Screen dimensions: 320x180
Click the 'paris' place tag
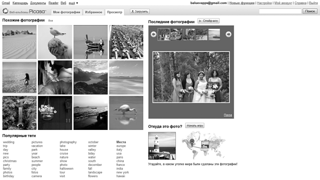pos(120,157)
